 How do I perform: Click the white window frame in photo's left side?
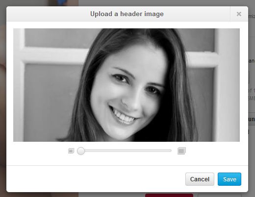click(x=19, y=85)
